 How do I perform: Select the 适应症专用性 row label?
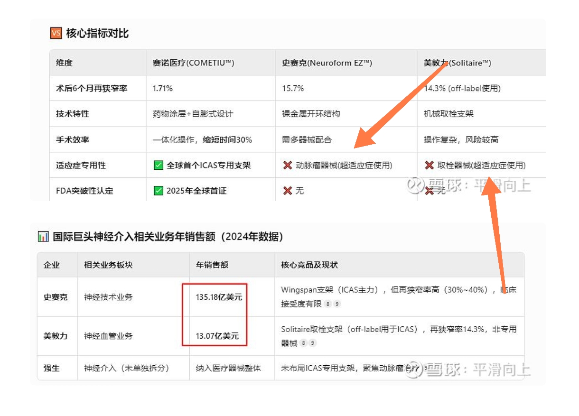(x=81, y=166)
